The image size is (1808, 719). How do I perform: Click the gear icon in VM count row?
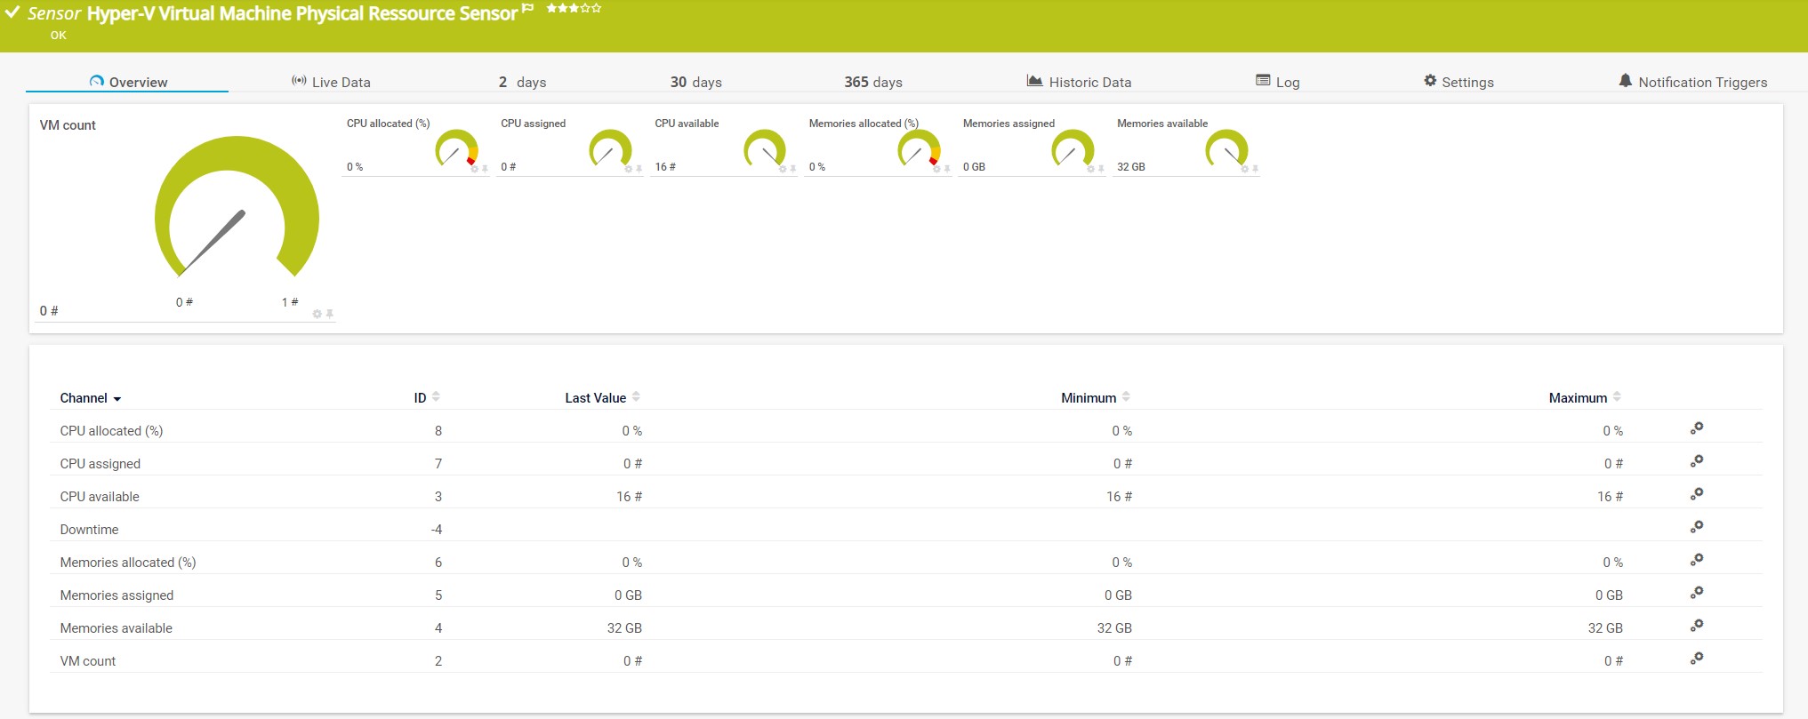pos(1696,659)
